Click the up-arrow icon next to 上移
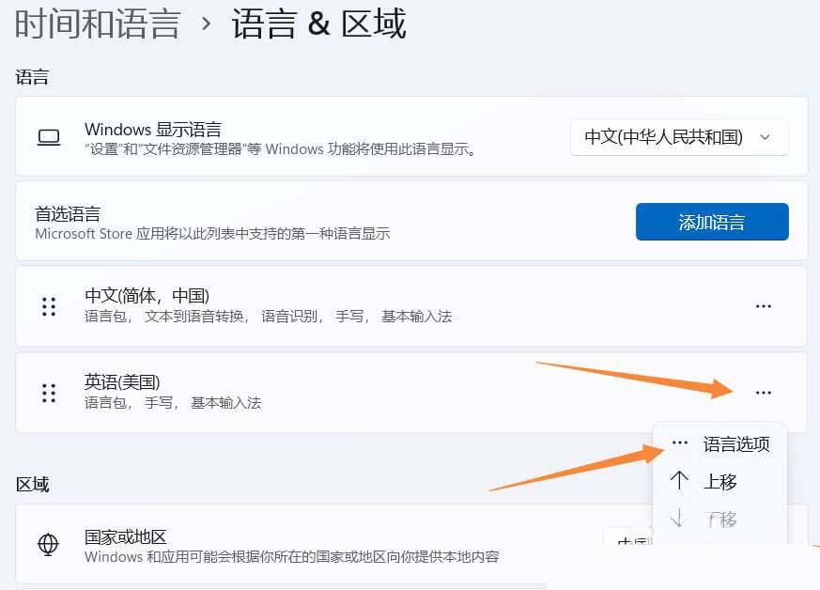 tap(679, 481)
